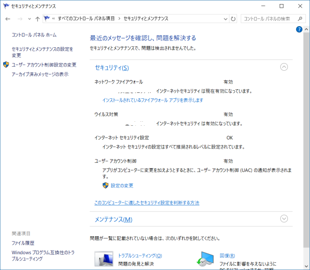
Task: Expand the address bar history dropdown
Action: tap(225, 19)
